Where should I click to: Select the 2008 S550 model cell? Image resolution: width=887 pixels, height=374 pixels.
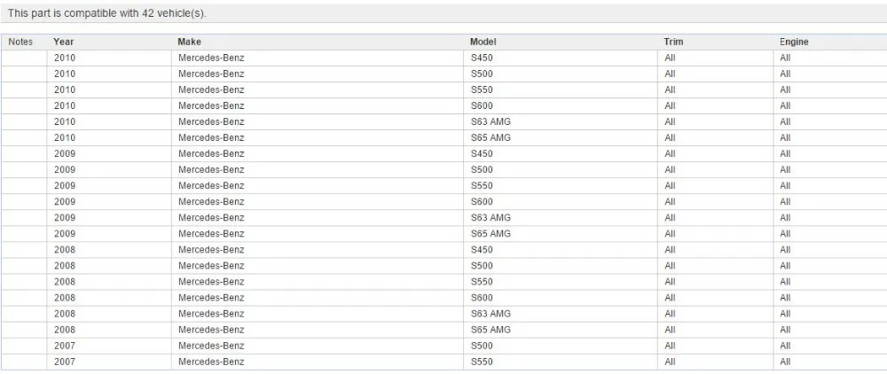pos(560,282)
